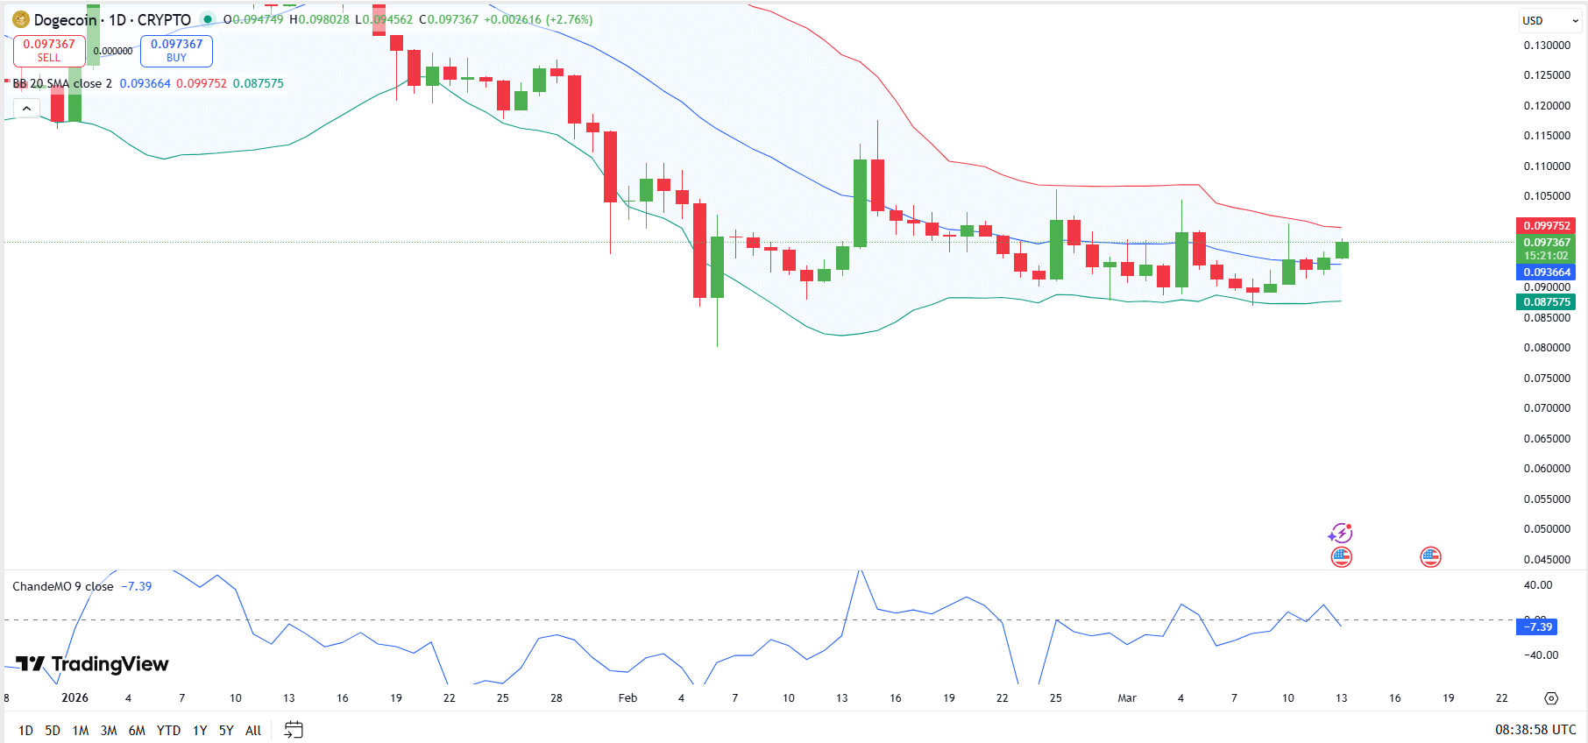Open chart settings gear icon
Image resolution: width=1588 pixels, height=743 pixels.
[1551, 698]
